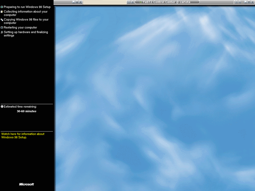Click the Preparing to run Setup icon
This screenshot has width=255, height=191.
(x=2, y=7)
